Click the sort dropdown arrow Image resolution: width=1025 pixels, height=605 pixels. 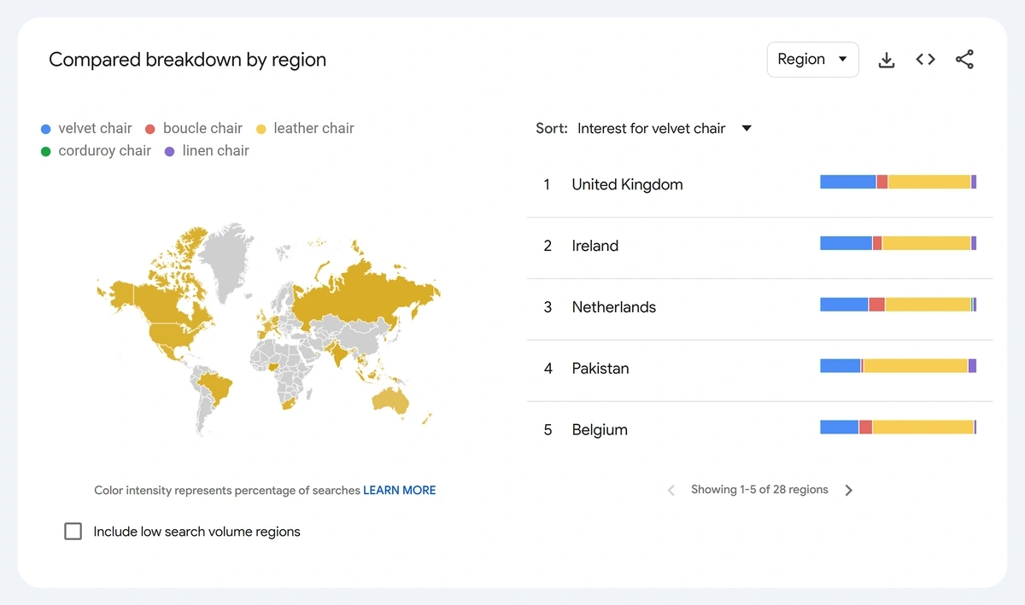click(747, 129)
